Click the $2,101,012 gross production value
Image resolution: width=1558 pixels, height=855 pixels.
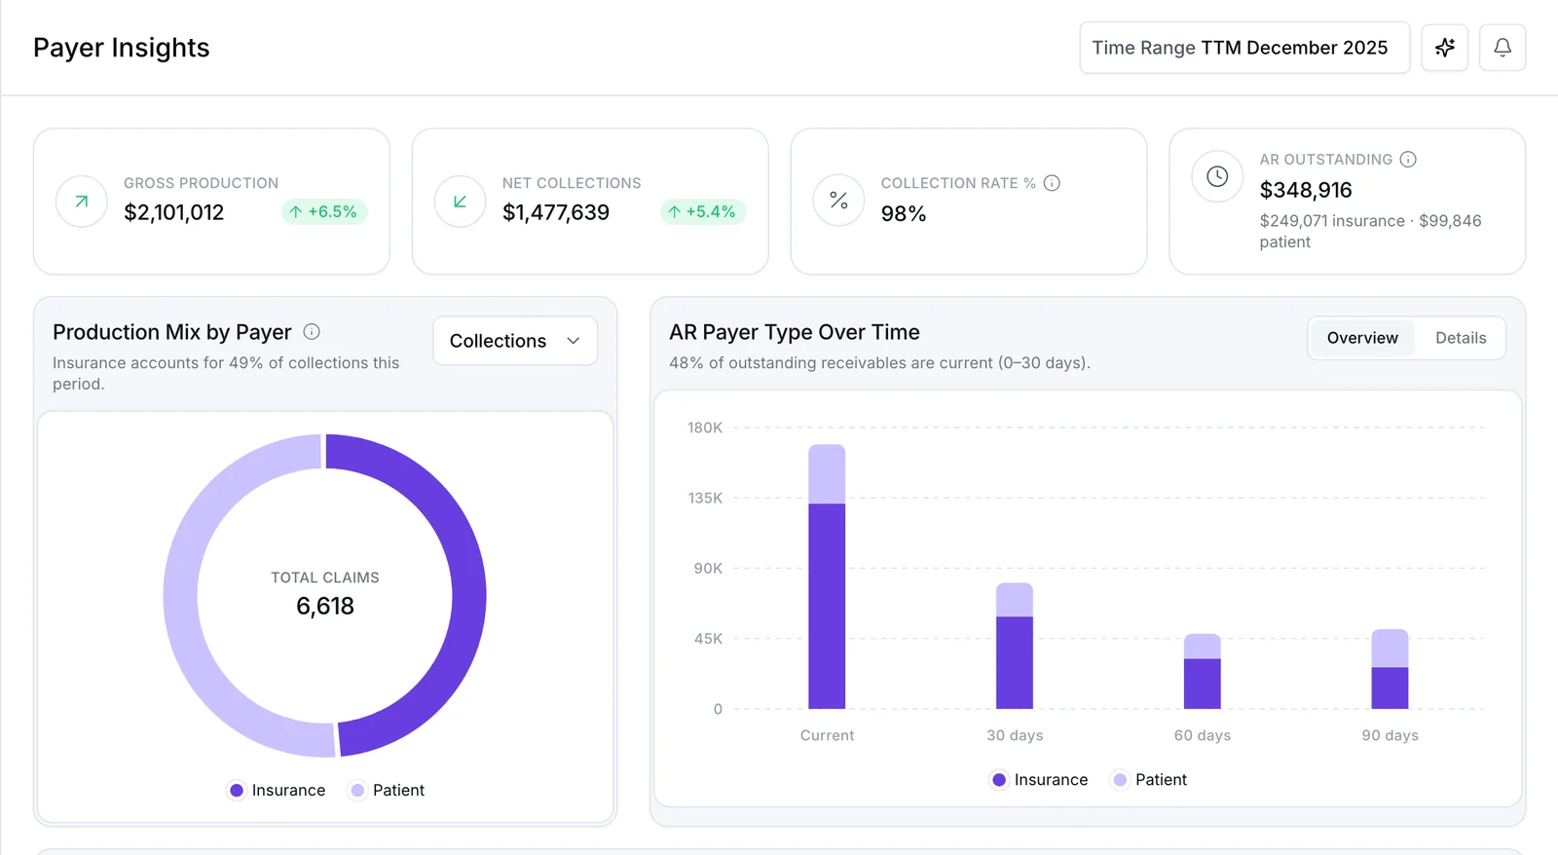[173, 212]
